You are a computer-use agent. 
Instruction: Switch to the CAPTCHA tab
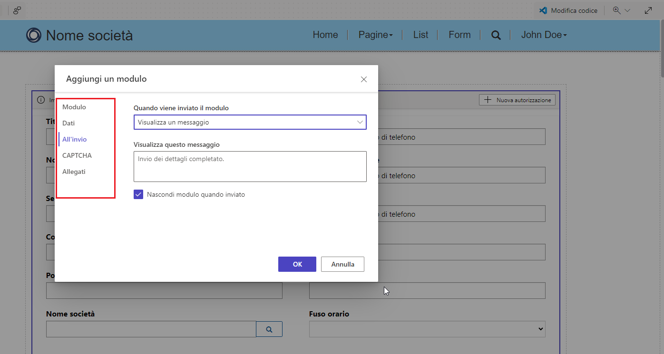pos(77,155)
